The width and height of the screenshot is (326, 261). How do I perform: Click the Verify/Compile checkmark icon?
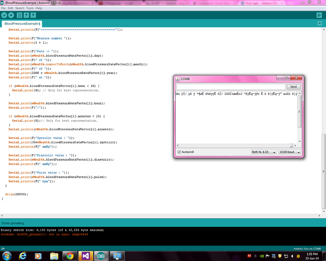coord(4,15)
